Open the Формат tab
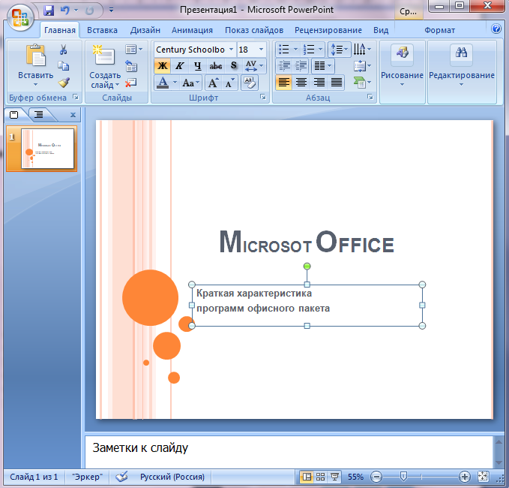Image resolution: width=509 pixels, height=488 pixels. [440, 30]
